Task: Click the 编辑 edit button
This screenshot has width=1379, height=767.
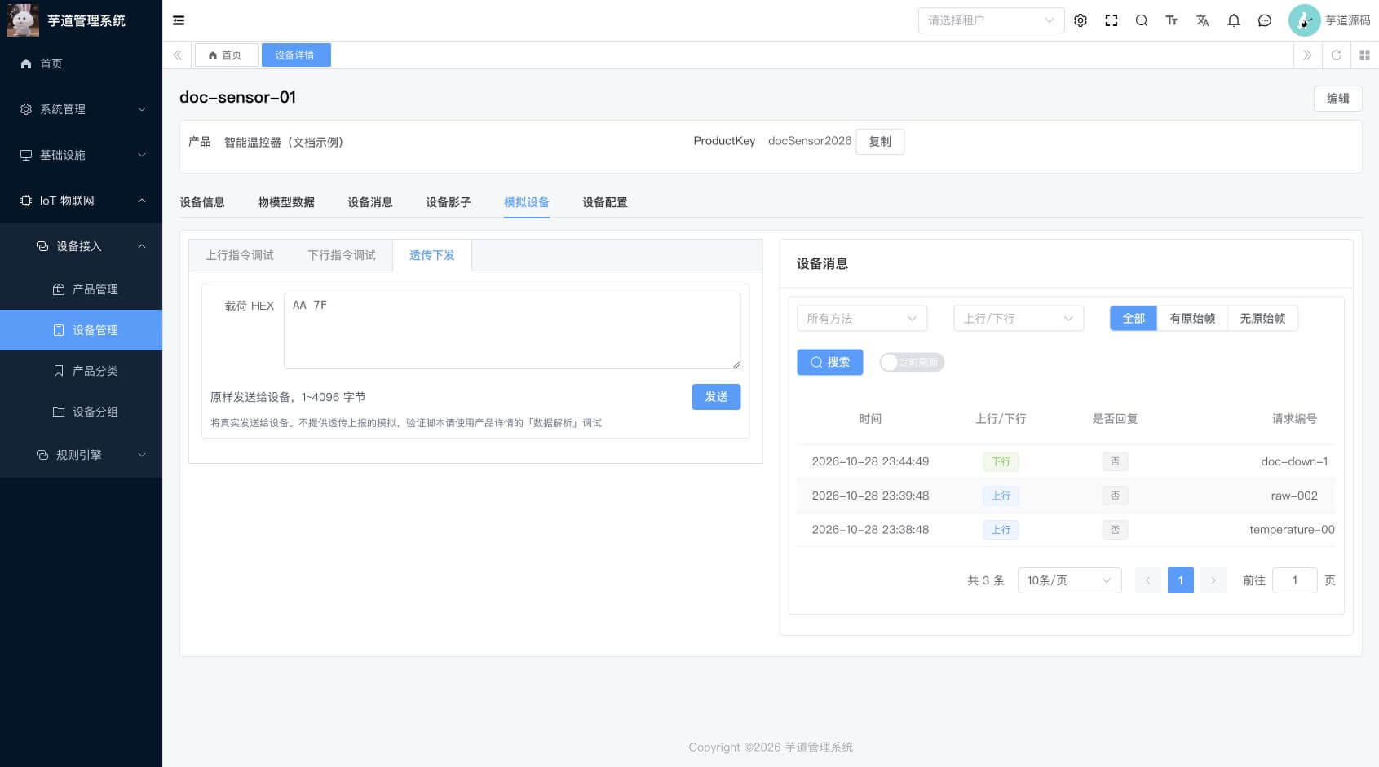Action: [x=1338, y=98]
